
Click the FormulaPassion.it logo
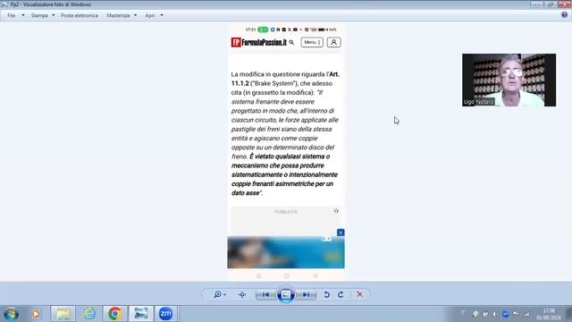(x=258, y=42)
